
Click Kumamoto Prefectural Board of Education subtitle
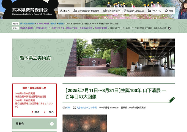click(32, 14)
